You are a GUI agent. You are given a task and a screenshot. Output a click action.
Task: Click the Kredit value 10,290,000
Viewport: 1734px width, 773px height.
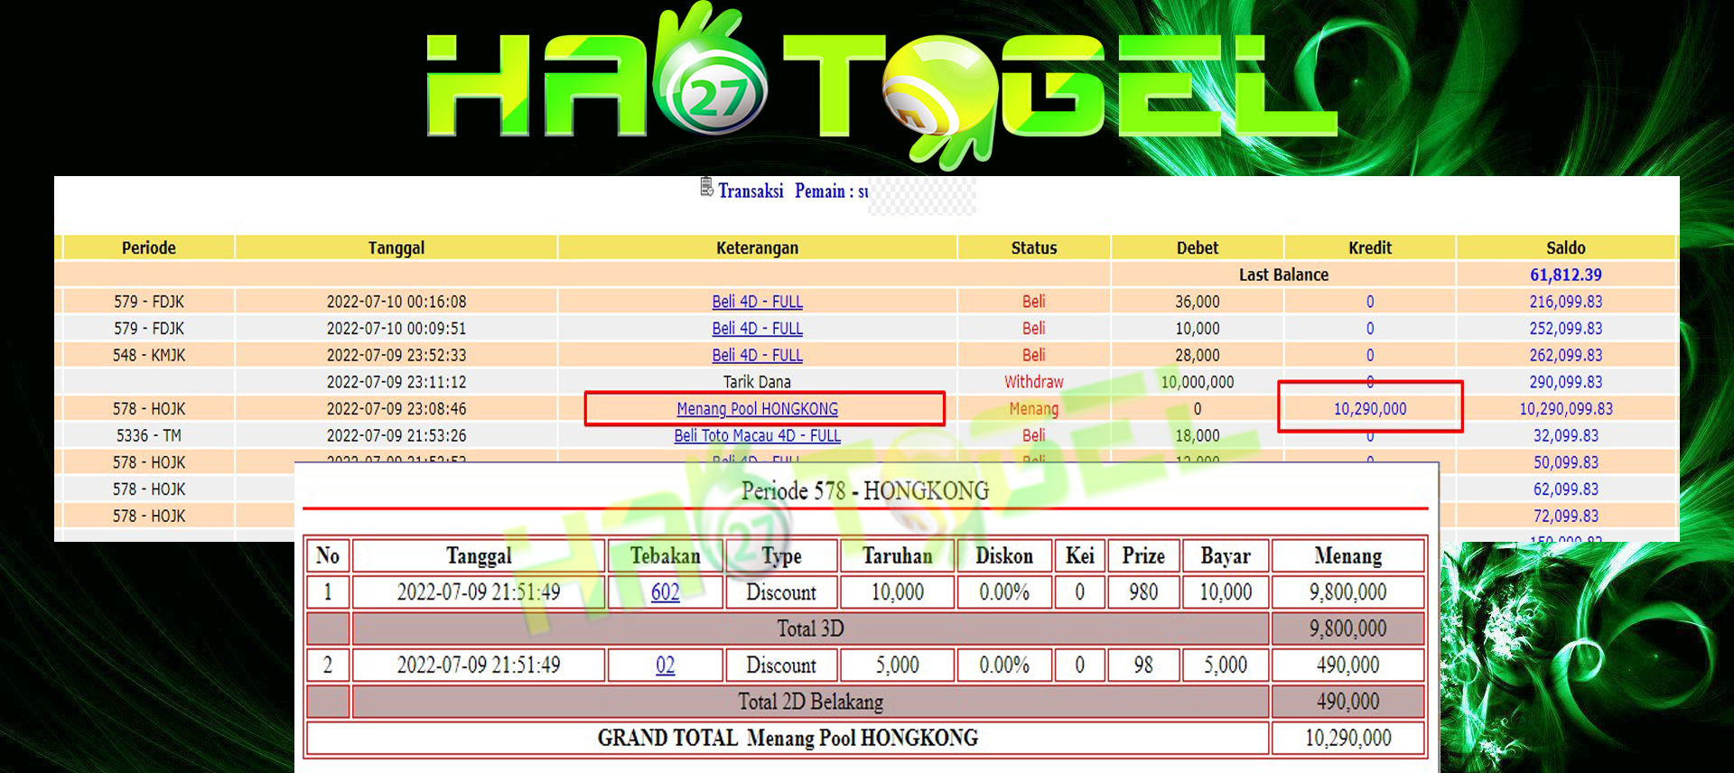coord(1369,409)
